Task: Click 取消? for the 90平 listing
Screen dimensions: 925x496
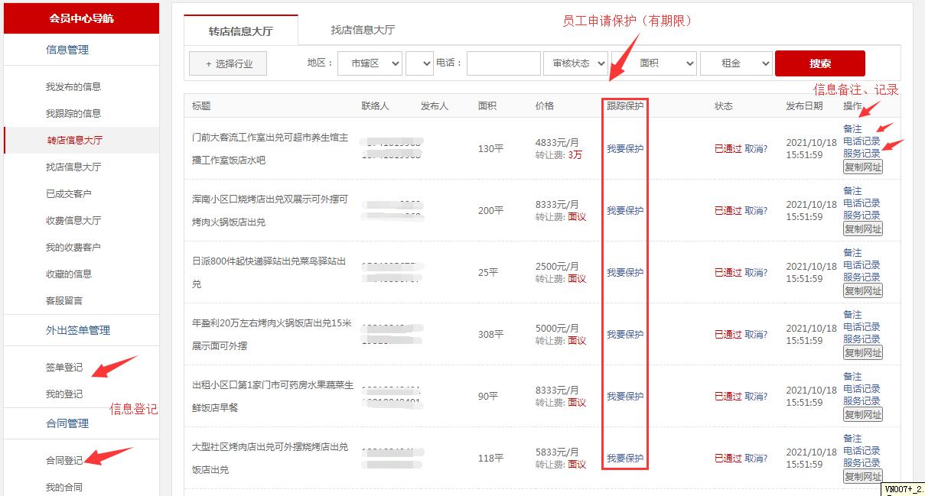Action: tap(756, 397)
